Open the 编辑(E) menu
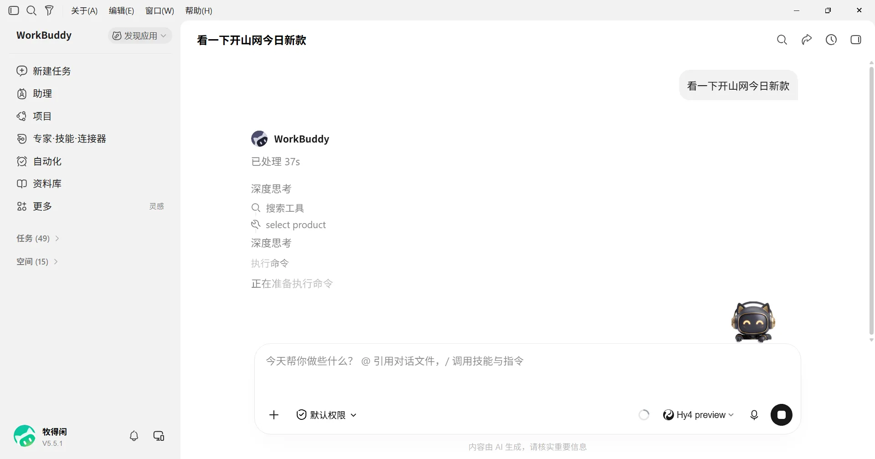This screenshot has height=459, width=875. point(121,10)
